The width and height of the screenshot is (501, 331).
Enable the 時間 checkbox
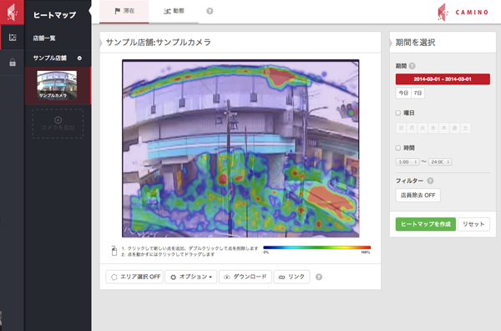tap(398, 148)
